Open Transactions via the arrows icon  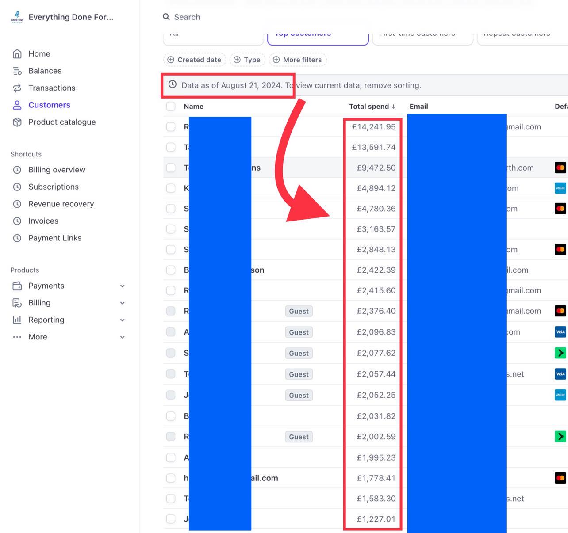pos(17,88)
